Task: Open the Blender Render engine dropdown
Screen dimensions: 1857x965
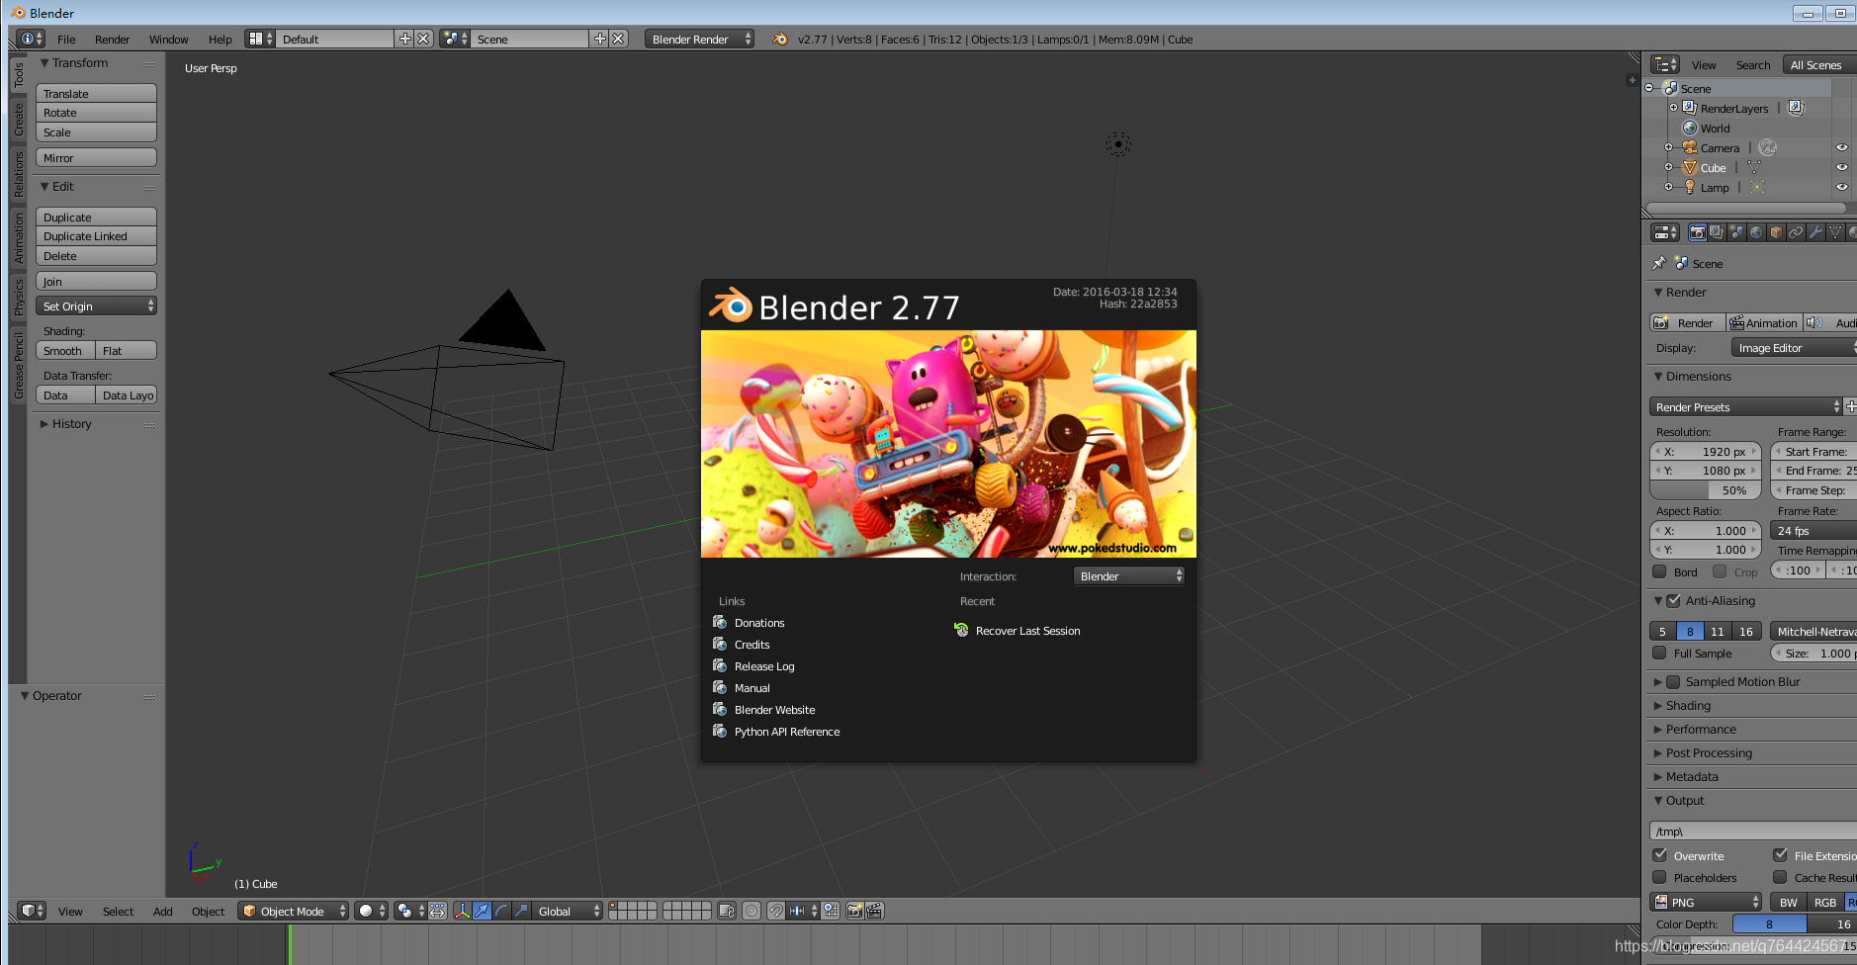Action: (x=699, y=39)
